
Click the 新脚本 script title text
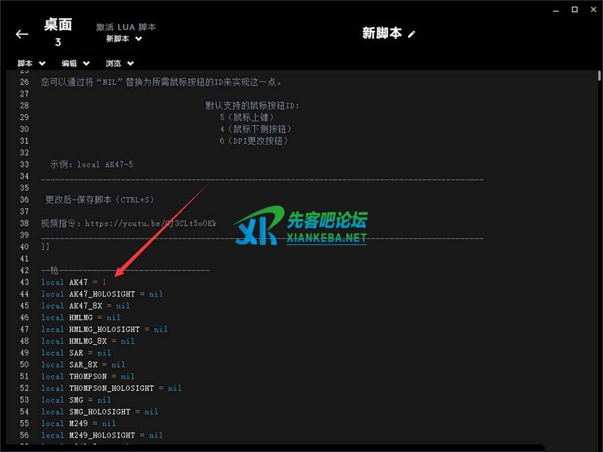382,33
